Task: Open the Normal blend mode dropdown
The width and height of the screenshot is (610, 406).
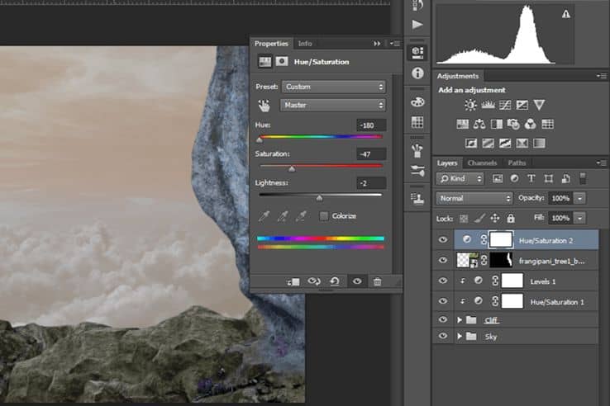Action: (x=474, y=198)
